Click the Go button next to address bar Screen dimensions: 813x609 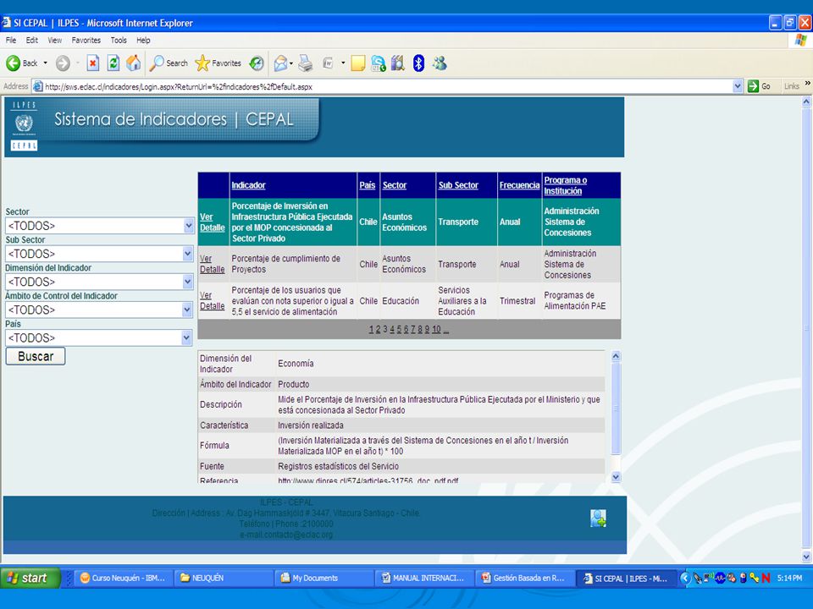760,86
